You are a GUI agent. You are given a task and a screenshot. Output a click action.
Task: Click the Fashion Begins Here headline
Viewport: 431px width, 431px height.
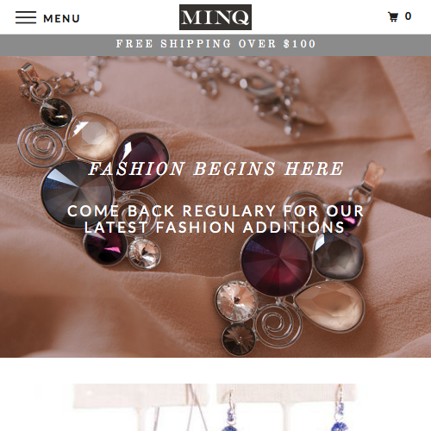click(215, 169)
